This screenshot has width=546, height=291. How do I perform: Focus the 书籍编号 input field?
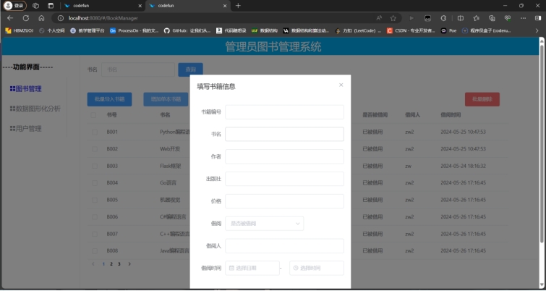click(283, 112)
